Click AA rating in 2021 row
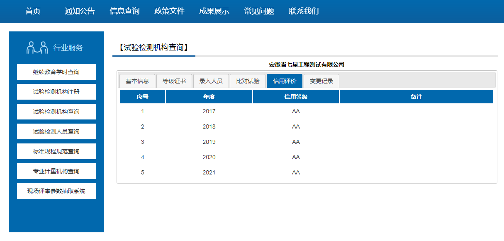Image resolution: width=504 pixels, height=241 pixels. (296, 172)
